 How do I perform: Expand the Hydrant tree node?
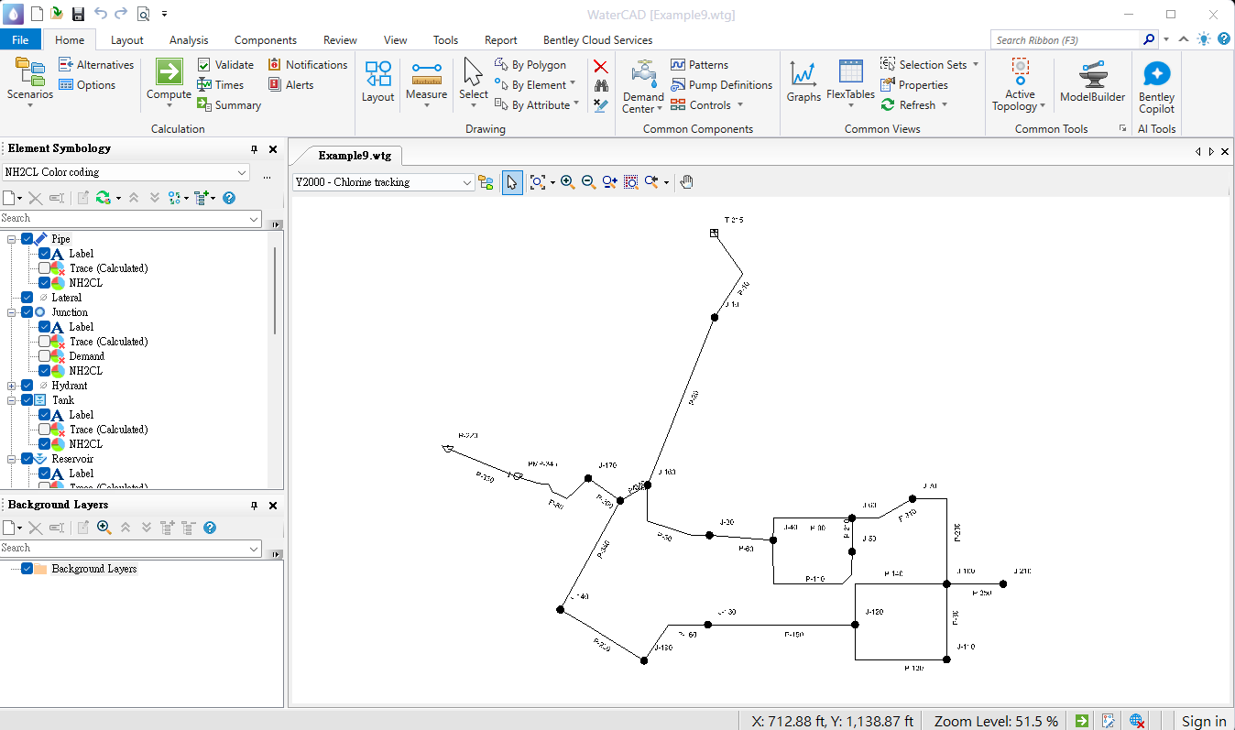coord(12,386)
